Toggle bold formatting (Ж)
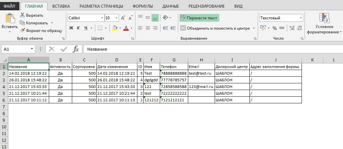 [71, 28]
